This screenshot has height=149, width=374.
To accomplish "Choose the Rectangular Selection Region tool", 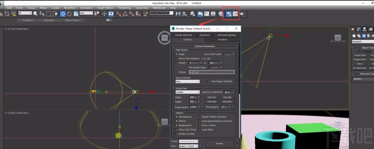I will (x=48, y=14).
